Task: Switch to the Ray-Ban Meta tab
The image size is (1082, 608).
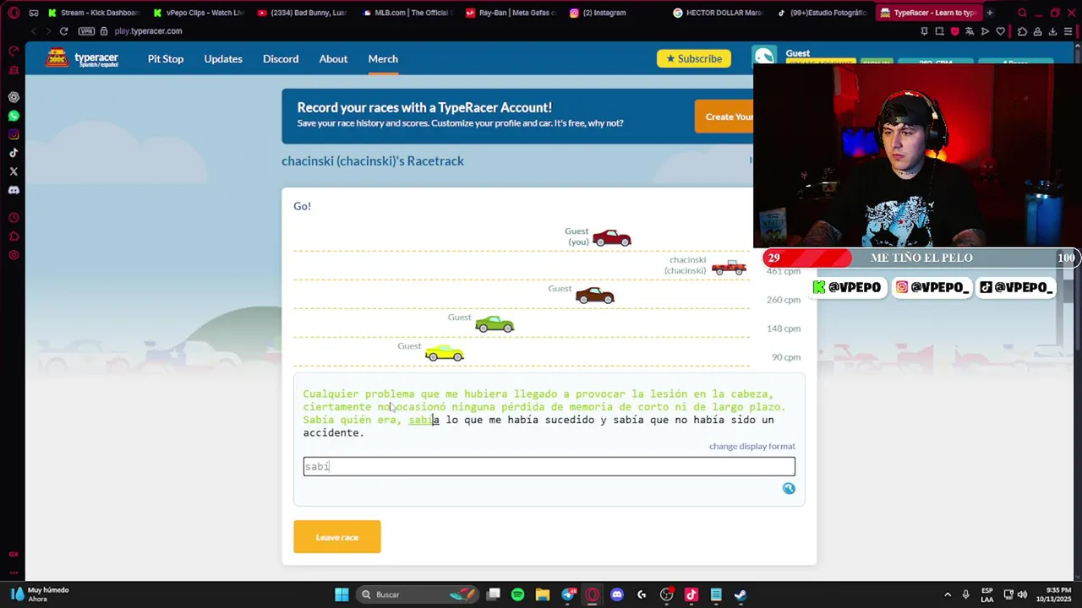Action: click(511, 13)
